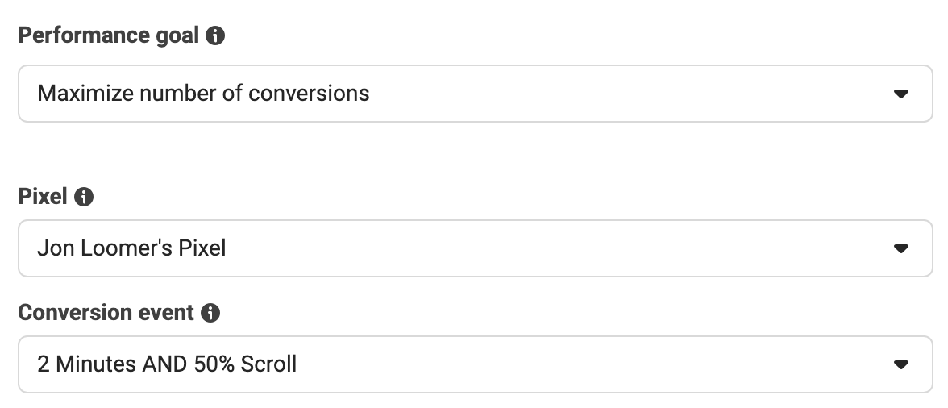Select the 'Maximize number of conversions' text
The image size is (948, 408).
pos(203,93)
